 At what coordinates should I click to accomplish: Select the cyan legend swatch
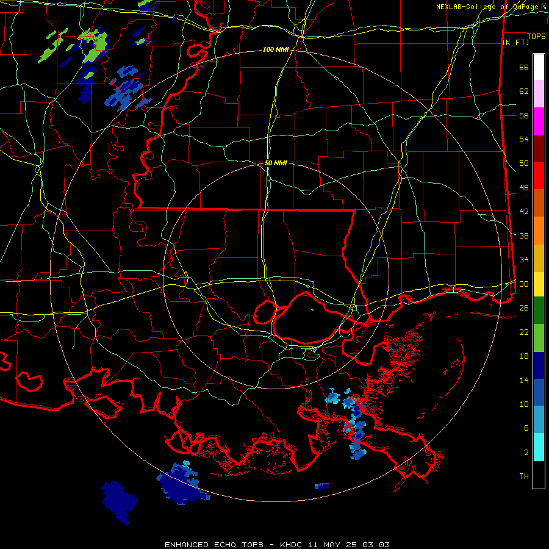click(539, 447)
